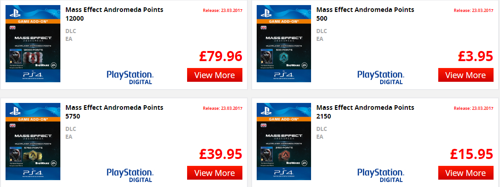Open the 2150 Points cover art thumbnail
This screenshot has height=187, width=500.
coord(283,142)
